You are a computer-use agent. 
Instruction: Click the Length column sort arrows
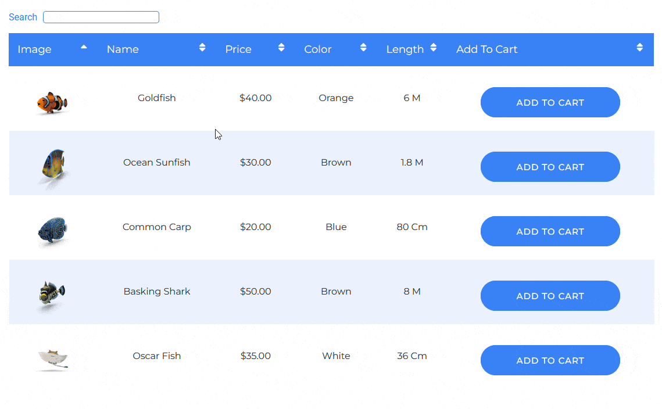click(x=434, y=49)
